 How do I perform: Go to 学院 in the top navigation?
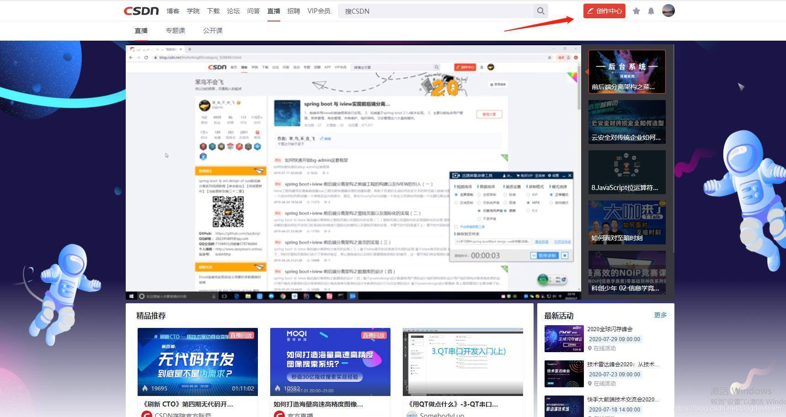coord(193,11)
